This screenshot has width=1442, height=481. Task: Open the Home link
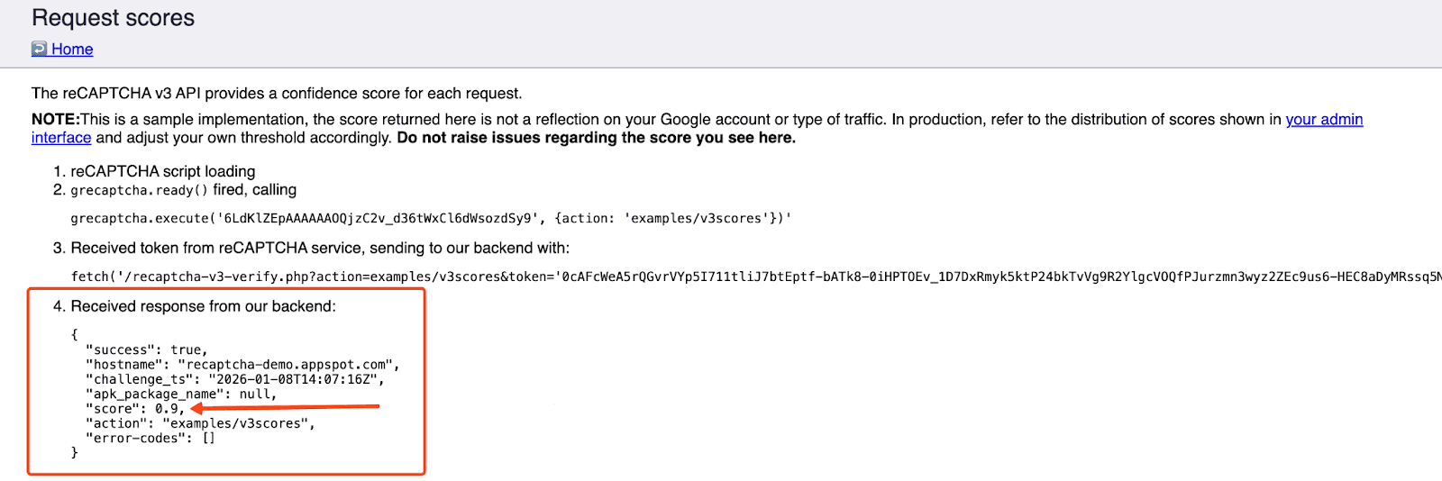pyautogui.click(x=72, y=49)
